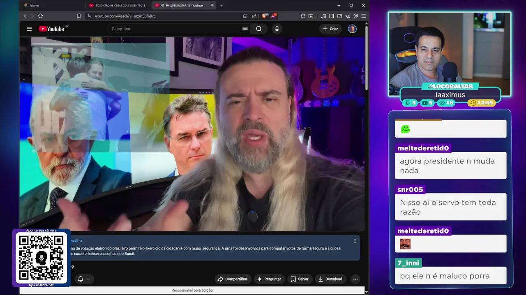Reload the current YouTube page
This screenshot has height=295, width=526.
point(40,16)
